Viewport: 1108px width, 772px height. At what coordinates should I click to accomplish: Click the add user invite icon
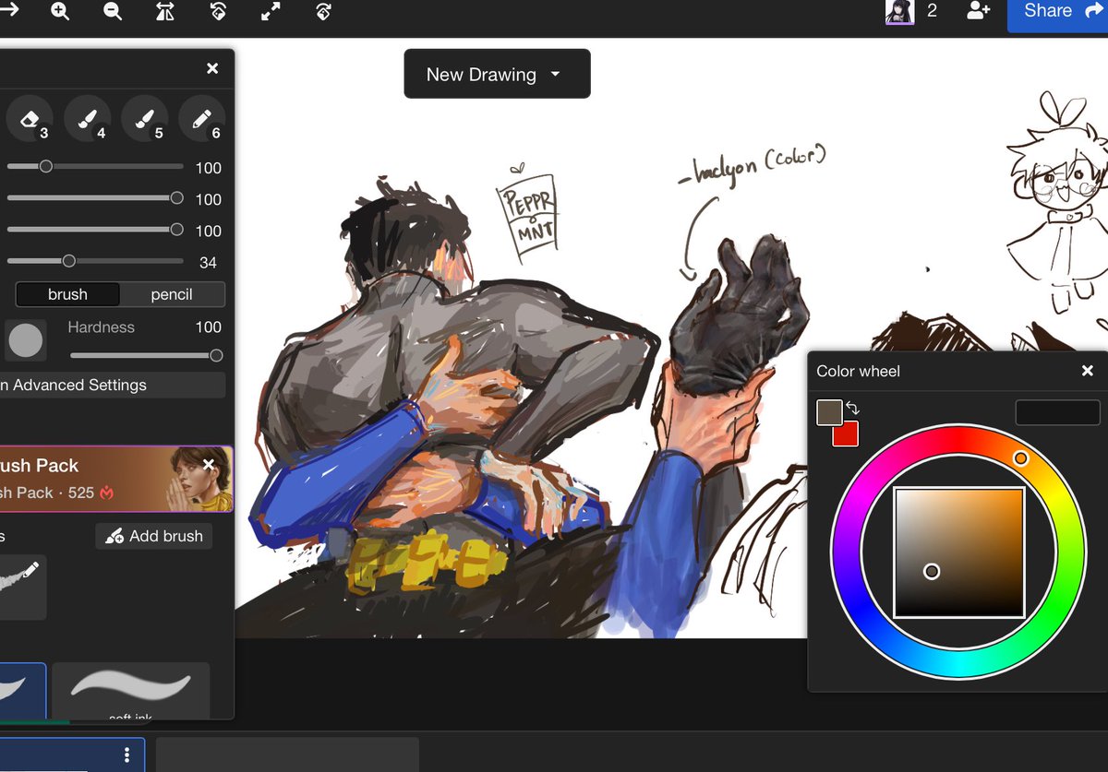tap(979, 11)
